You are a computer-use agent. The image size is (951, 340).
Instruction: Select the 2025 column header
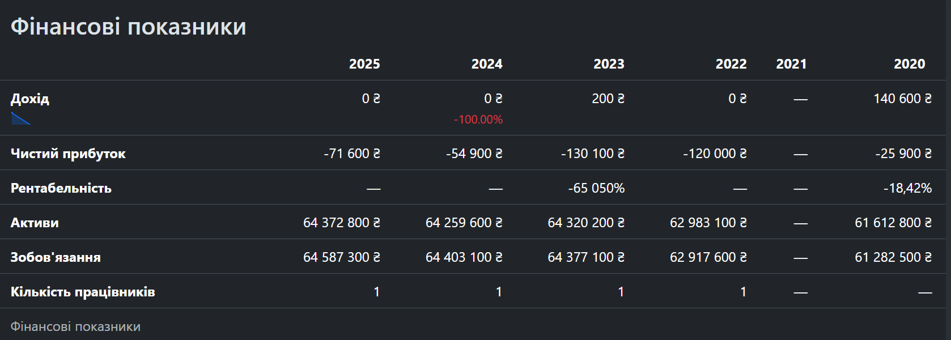pyautogui.click(x=364, y=64)
